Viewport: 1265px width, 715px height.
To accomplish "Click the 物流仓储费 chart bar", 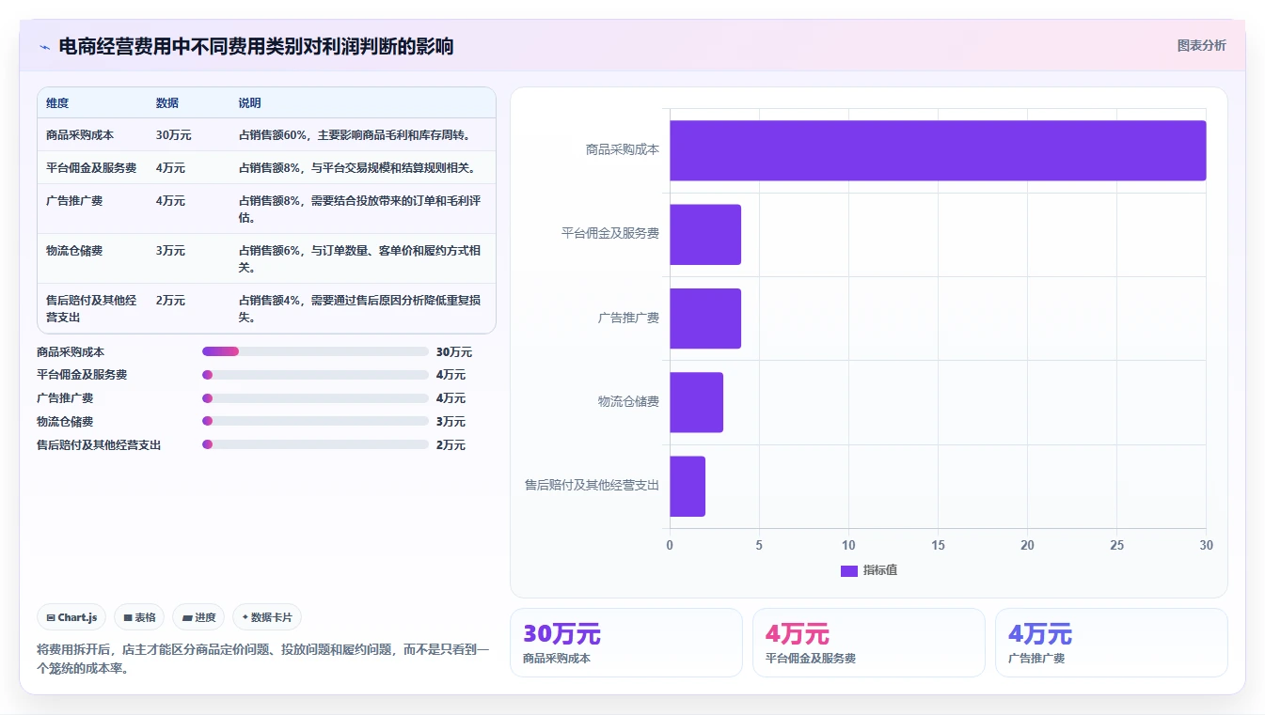I will [x=696, y=402].
